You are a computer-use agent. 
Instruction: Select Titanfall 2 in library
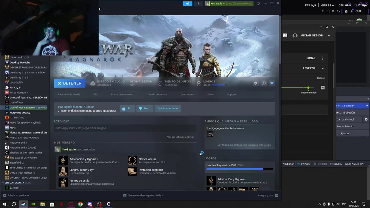click(x=16, y=162)
